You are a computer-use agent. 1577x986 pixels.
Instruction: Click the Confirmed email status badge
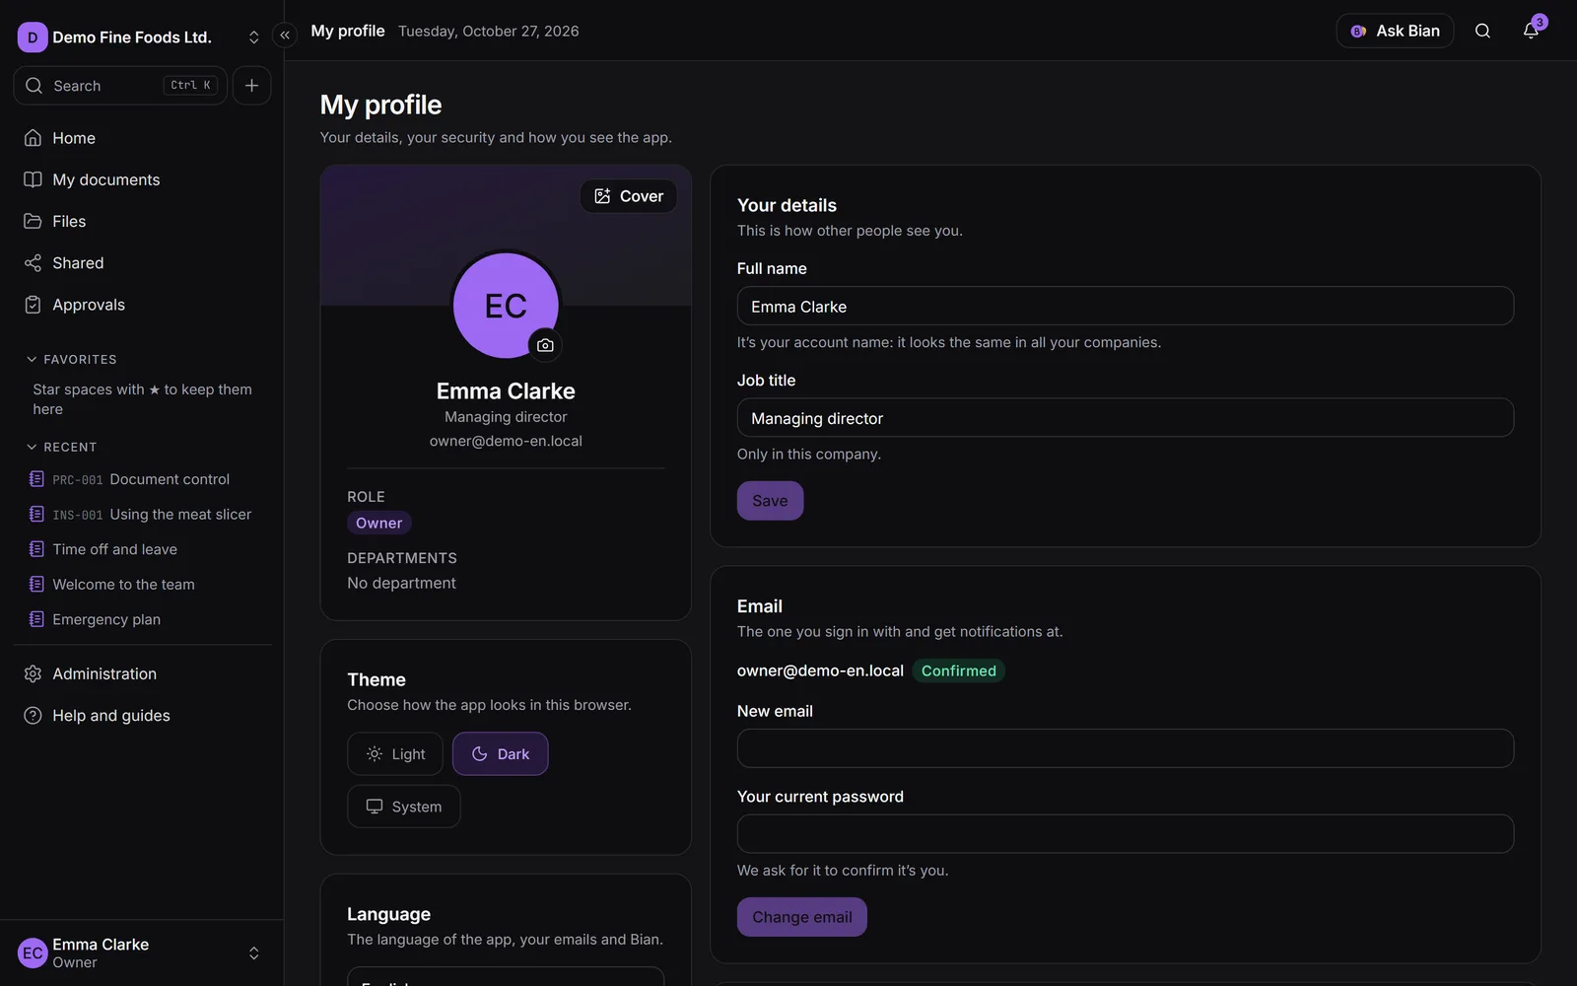pyautogui.click(x=959, y=670)
